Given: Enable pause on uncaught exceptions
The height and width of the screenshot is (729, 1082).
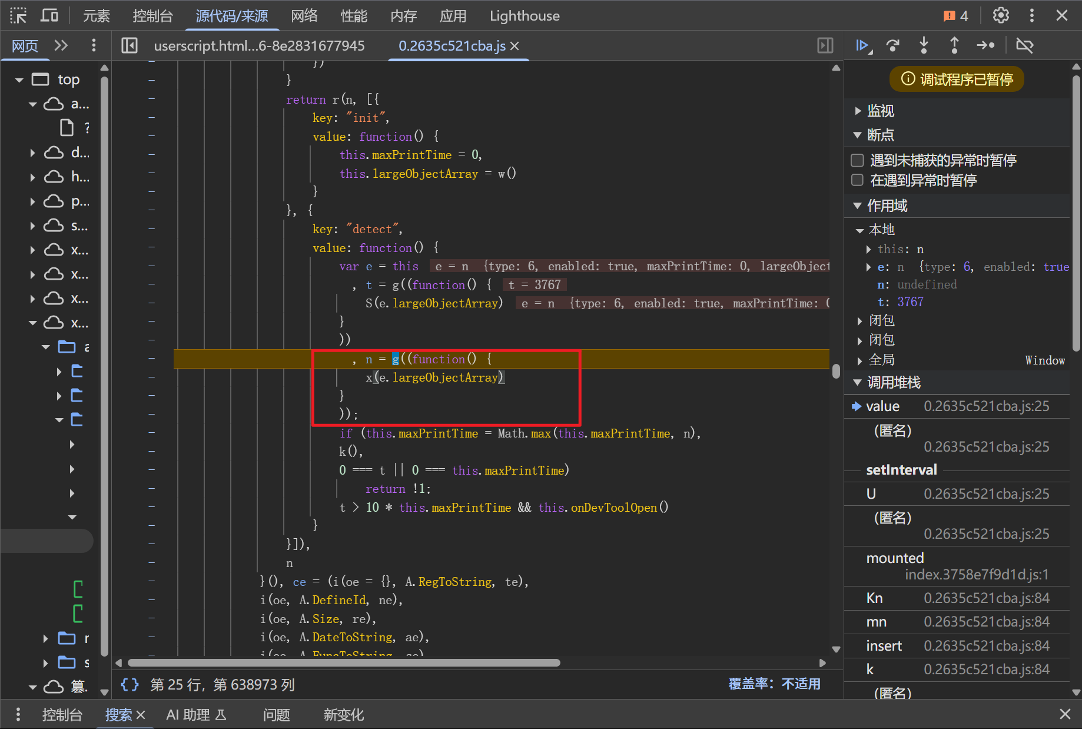Looking at the screenshot, I should (858, 160).
